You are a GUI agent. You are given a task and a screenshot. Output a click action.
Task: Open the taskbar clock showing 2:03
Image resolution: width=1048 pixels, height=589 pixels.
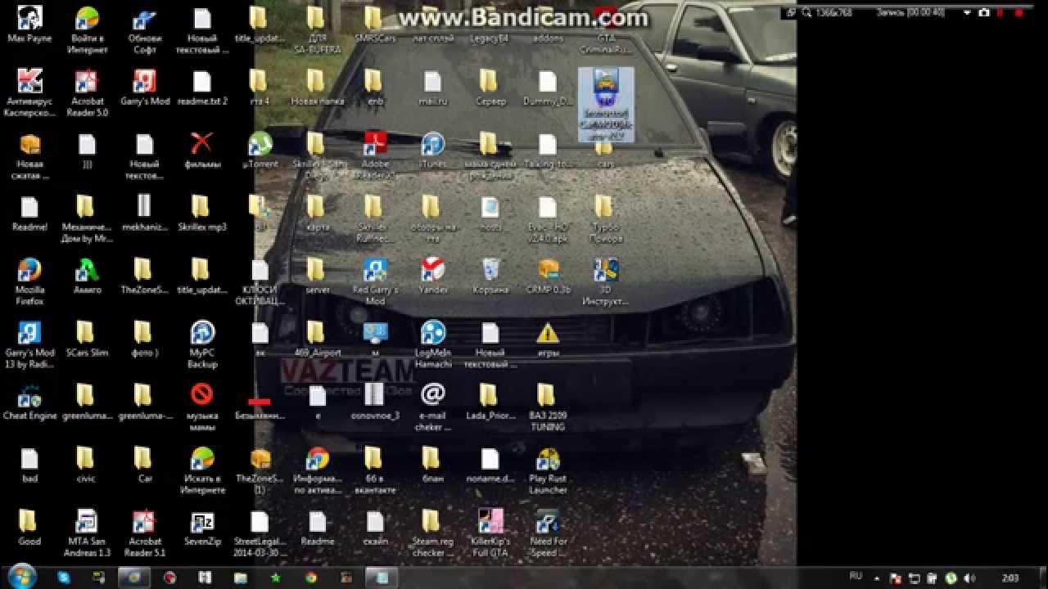[x=1010, y=578]
